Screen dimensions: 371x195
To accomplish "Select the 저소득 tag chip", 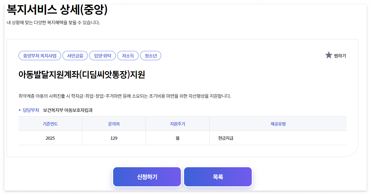I will (128, 56).
